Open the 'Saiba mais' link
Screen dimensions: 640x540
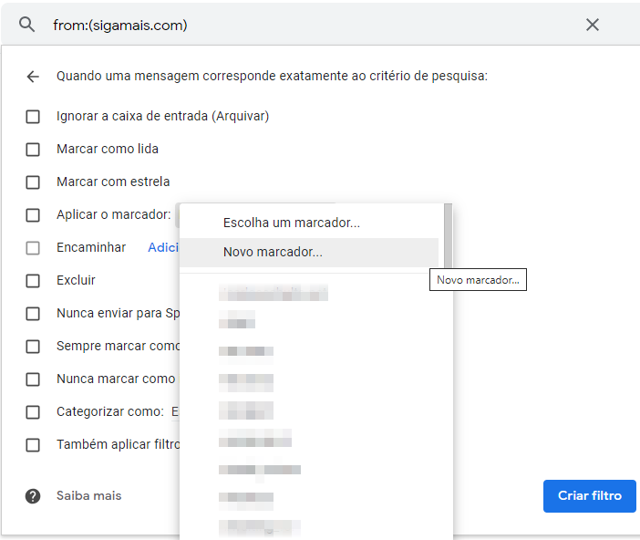pyautogui.click(x=88, y=495)
